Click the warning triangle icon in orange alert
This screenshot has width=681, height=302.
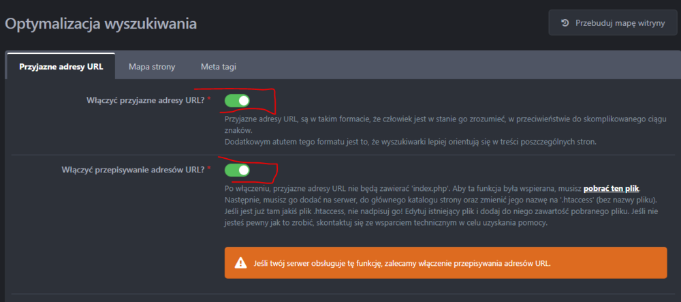[240, 262]
